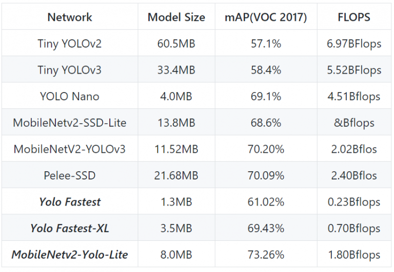The height and width of the screenshot is (272, 394).
Task: Click the 1.3MB model size value
Action: (x=176, y=202)
